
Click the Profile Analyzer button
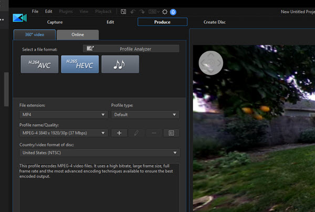[131, 49]
